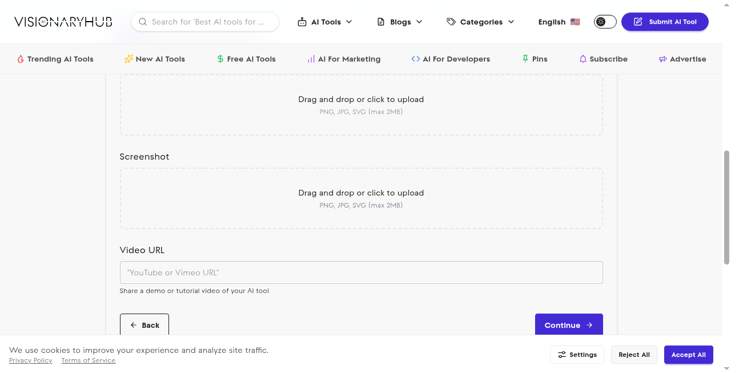Image resolution: width=731 pixels, height=374 pixels.
Task: Toggle the dark mode switch
Action: click(x=605, y=22)
